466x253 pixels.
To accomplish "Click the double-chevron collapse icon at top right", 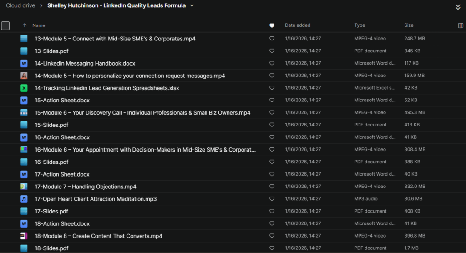I will (x=458, y=7).
